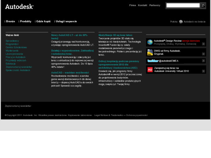This screenshot has width=211, height=158.
Task: Open the Firma link
Action: [x=133, y=5]
